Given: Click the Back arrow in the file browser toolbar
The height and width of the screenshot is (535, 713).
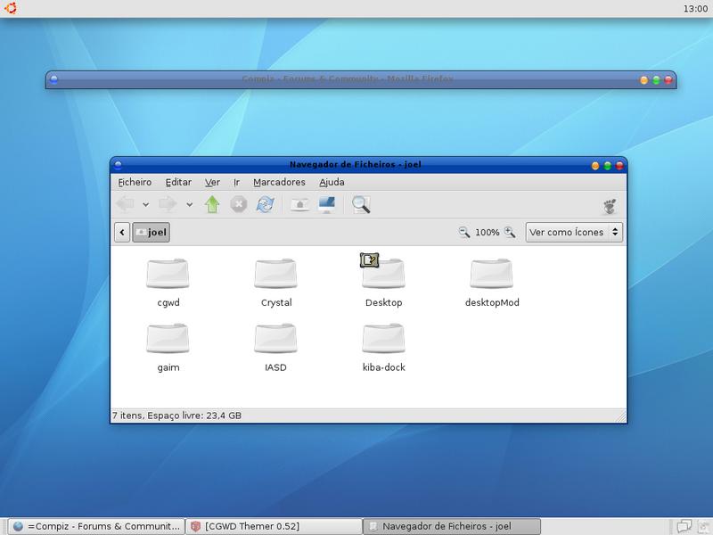Looking at the screenshot, I should point(125,205).
